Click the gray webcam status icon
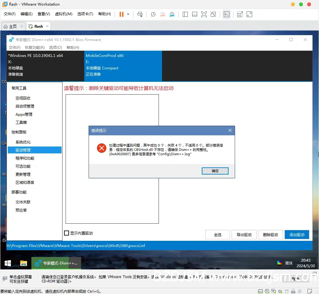Screen dimensions: 319x294 (x=300, y=291)
